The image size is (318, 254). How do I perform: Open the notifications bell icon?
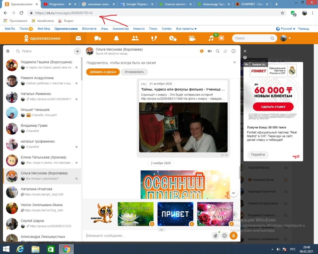[116, 38]
